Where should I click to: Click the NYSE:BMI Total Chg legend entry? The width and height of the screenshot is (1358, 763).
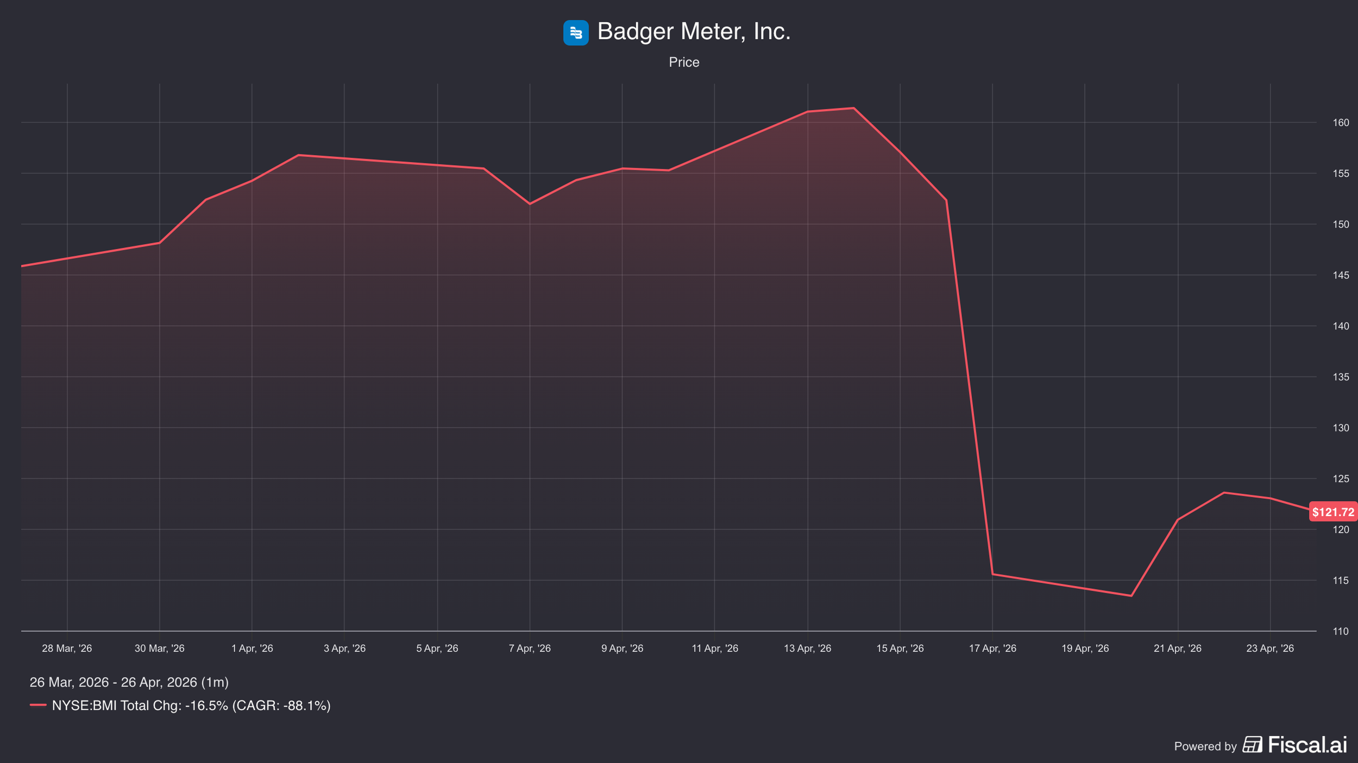[x=191, y=705]
